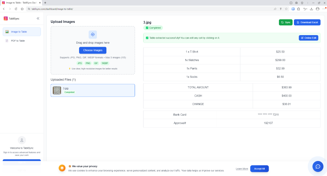Edit the '192107' approval number cell

[x=268, y=123]
